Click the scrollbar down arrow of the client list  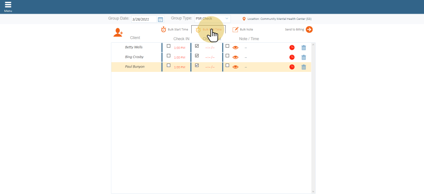pyautogui.click(x=313, y=191)
